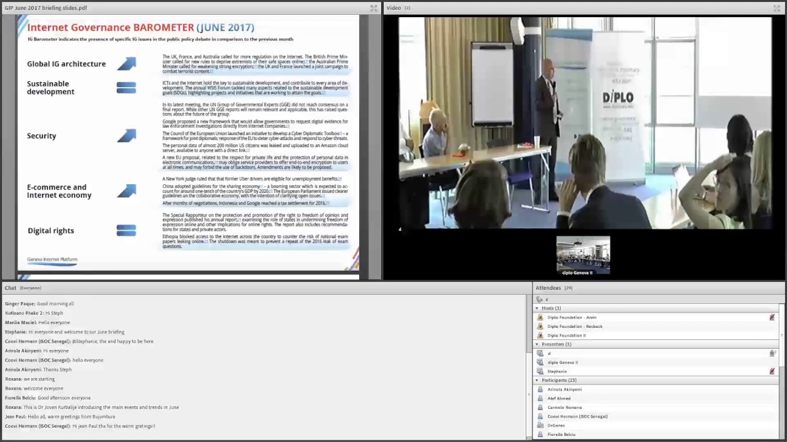Click the Attendees (29) panel title

[554, 288]
